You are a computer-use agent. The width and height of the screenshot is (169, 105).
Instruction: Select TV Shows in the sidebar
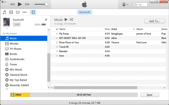pos(24,49)
